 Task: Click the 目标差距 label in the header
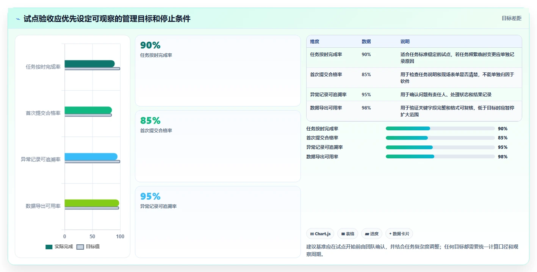(x=511, y=18)
